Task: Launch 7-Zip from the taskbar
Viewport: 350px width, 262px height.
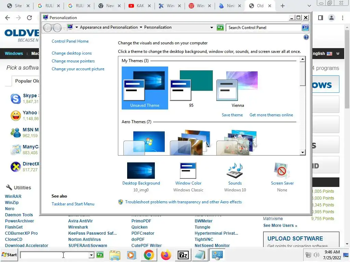Action: 183,255
